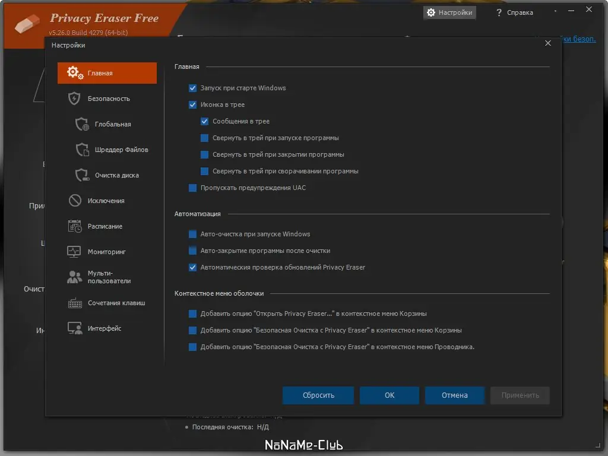Click Настройки button in main window
The height and width of the screenshot is (456, 608).
[449, 12]
